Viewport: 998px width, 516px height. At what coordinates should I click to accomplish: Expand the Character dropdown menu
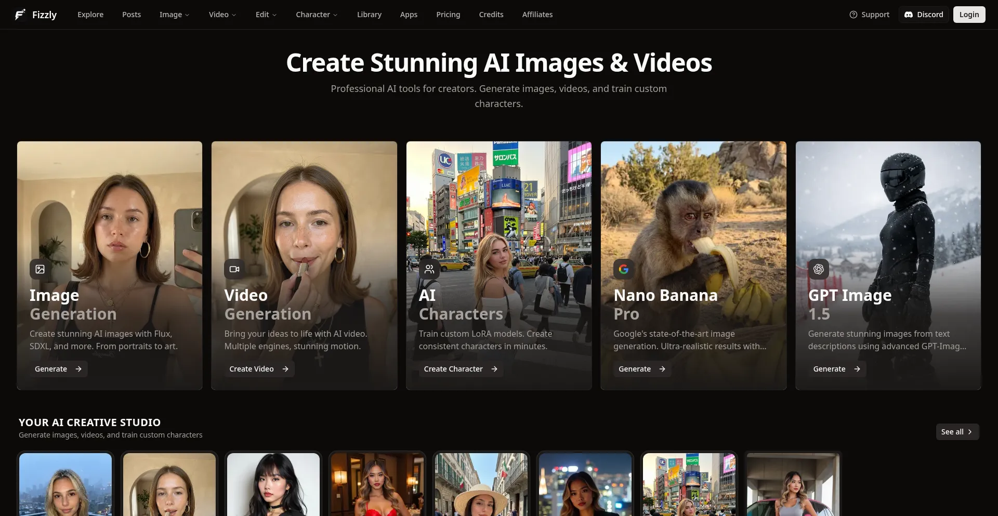[317, 15]
